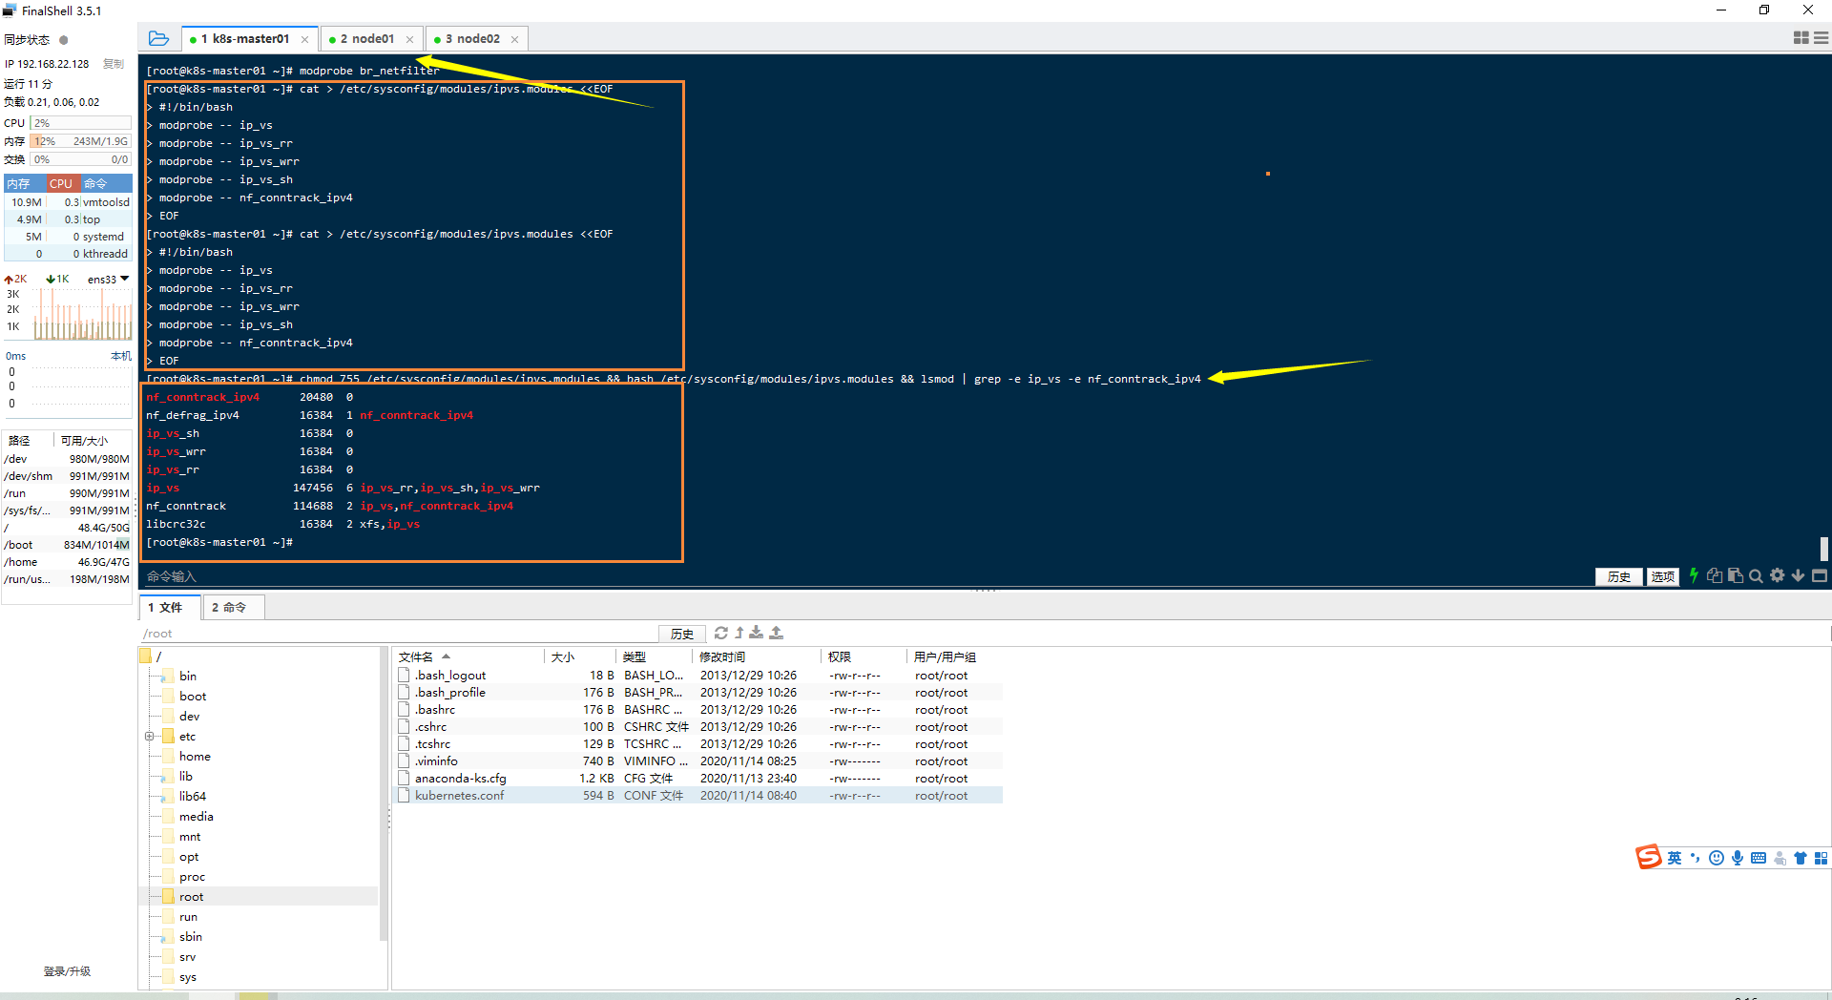Sort by 大小 column header

click(x=580, y=656)
